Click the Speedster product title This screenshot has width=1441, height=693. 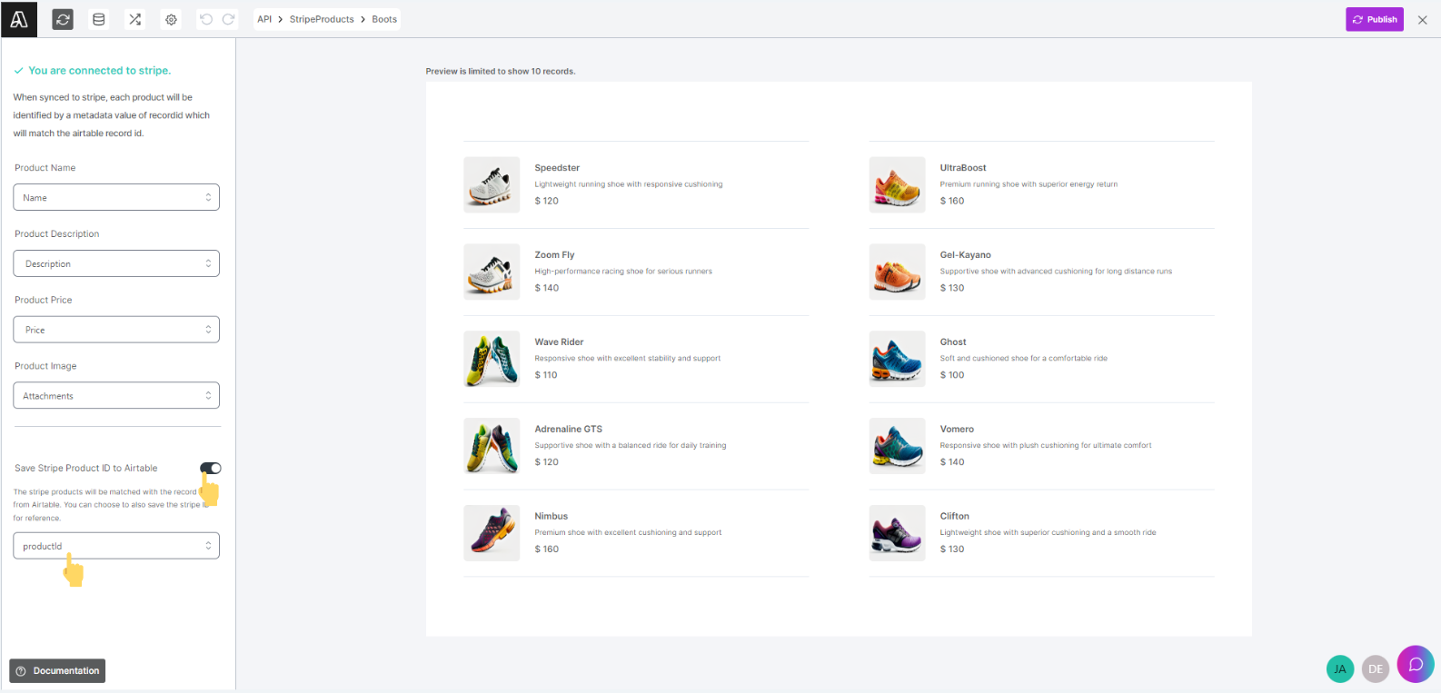tap(557, 168)
